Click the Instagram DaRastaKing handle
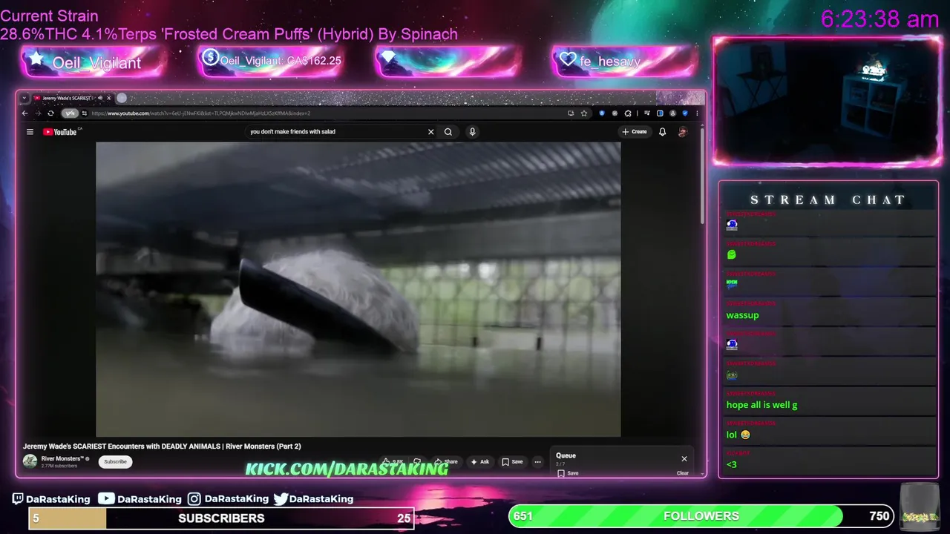The height and width of the screenshot is (534, 950). click(x=228, y=499)
